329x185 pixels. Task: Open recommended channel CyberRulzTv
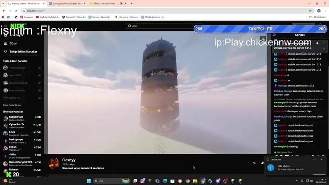click(22, 126)
